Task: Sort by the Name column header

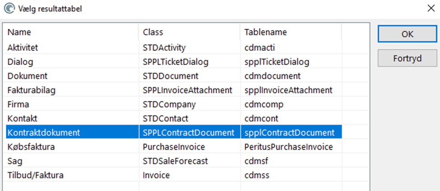Action: tap(72, 32)
